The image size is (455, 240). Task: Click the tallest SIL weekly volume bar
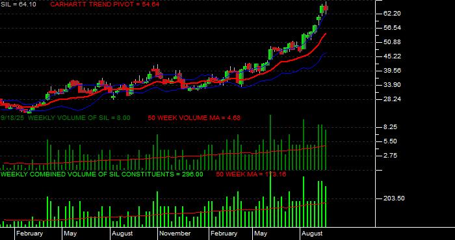[270, 143]
